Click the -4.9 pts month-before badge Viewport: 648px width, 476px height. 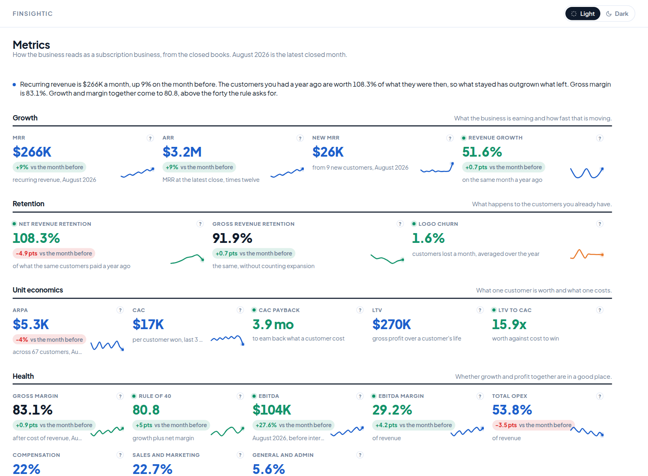[54, 253]
